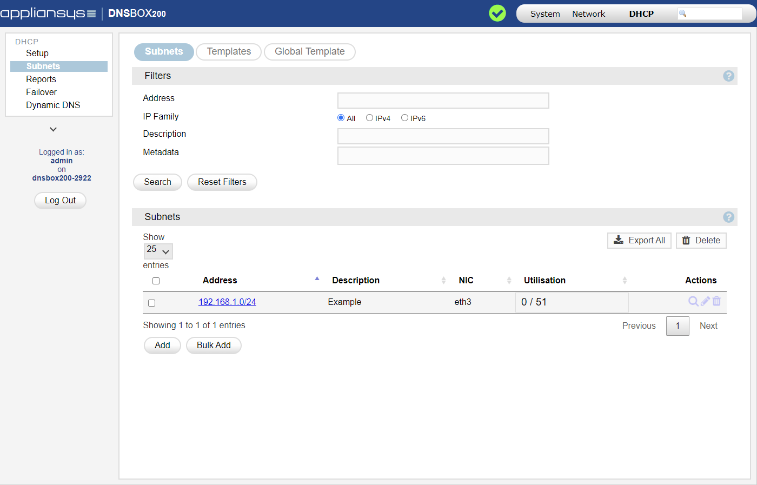Open help for the Subnets section
This screenshot has height=485, width=757.
pyautogui.click(x=728, y=217)
